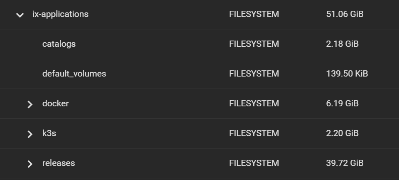Click FILESYSTEM type in ix-applications row
399x180 pixels.
pyautogui.click(x=254, y=14)
